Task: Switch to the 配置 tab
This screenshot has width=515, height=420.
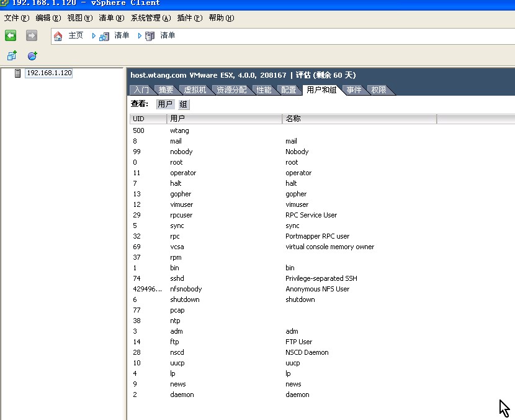Action: pyautogui.click(x=289, y=90)
